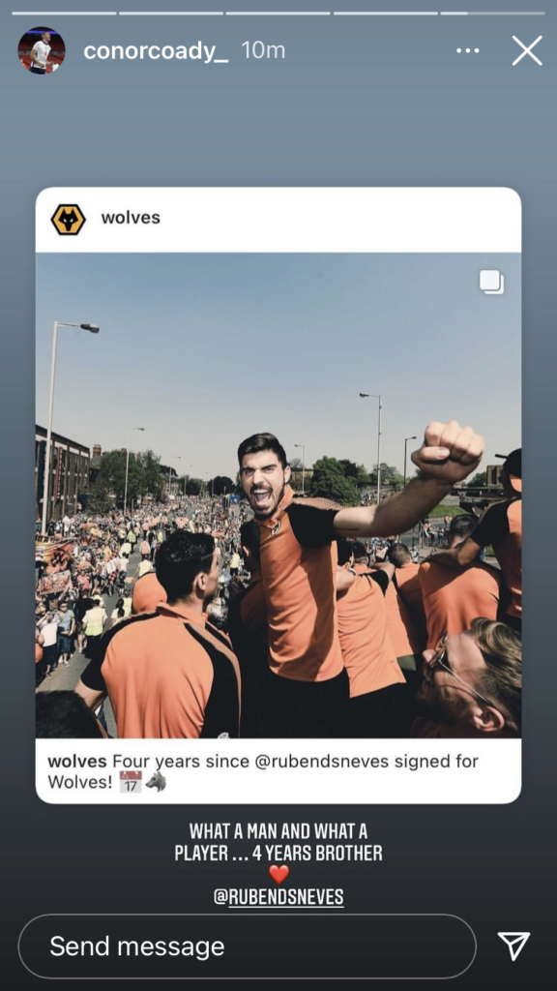
Task: Jump to the first story progress segment
Action: [64, 13]
